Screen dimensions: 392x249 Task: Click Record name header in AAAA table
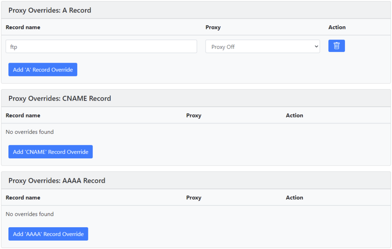pos(23,197)
